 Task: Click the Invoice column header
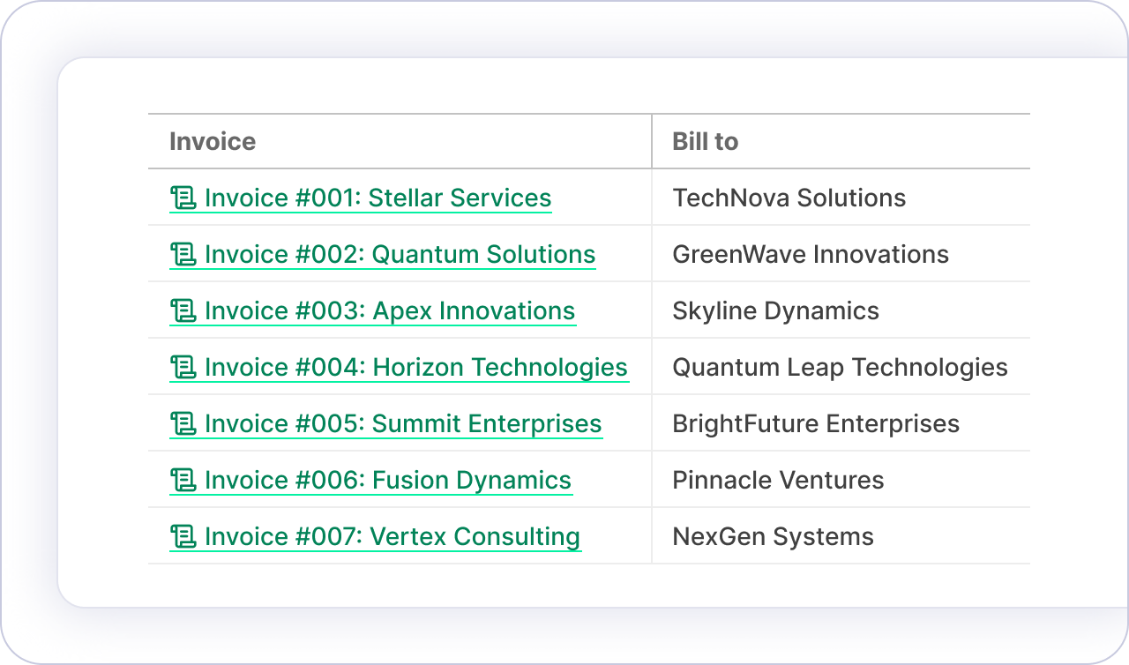point(213,141)
